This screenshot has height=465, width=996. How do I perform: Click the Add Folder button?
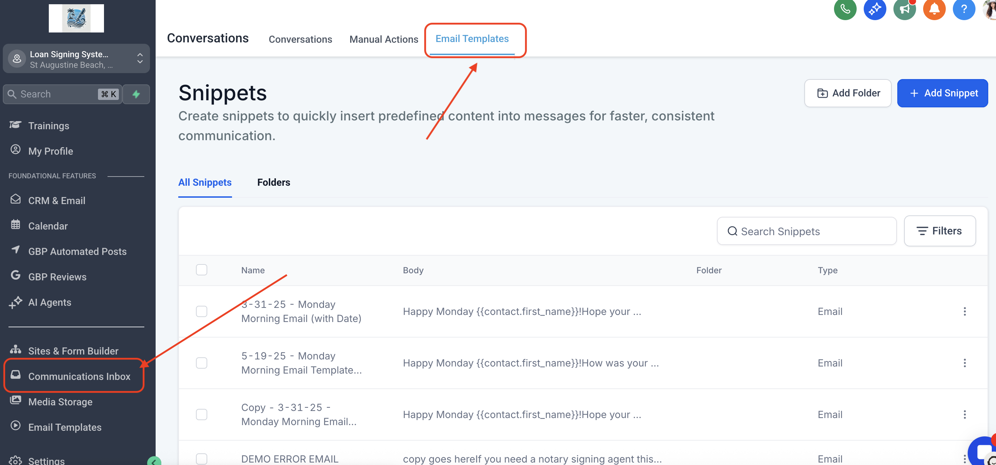coord(847,93)
